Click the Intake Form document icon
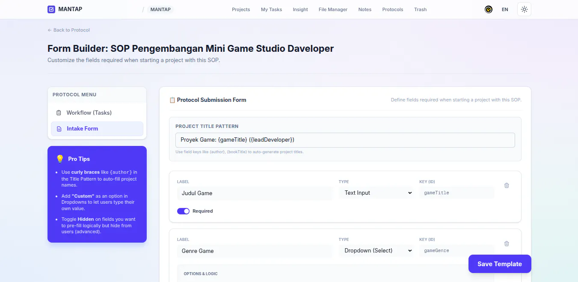578x282 pixels. 59,129
